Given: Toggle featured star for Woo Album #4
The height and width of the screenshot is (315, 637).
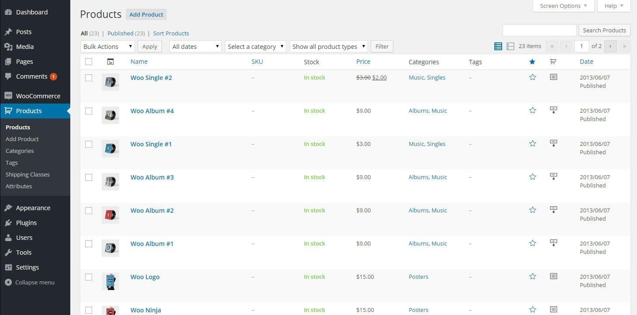Looking at the screenshot, I should [532, 111].
